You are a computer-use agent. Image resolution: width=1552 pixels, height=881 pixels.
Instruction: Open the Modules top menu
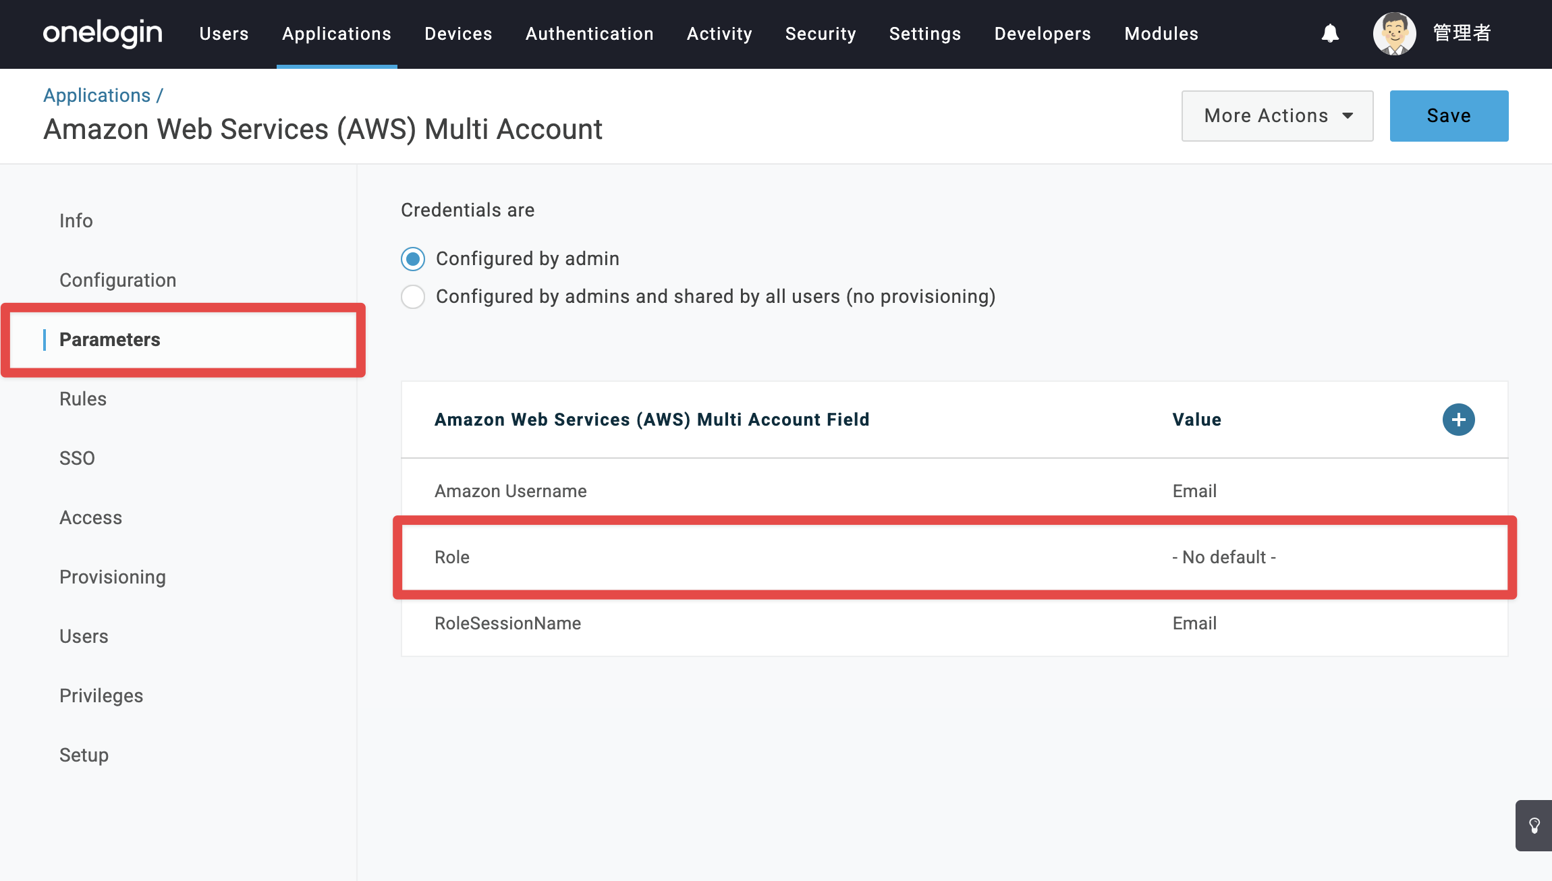pyautogui.click(x=1161, y=34)
